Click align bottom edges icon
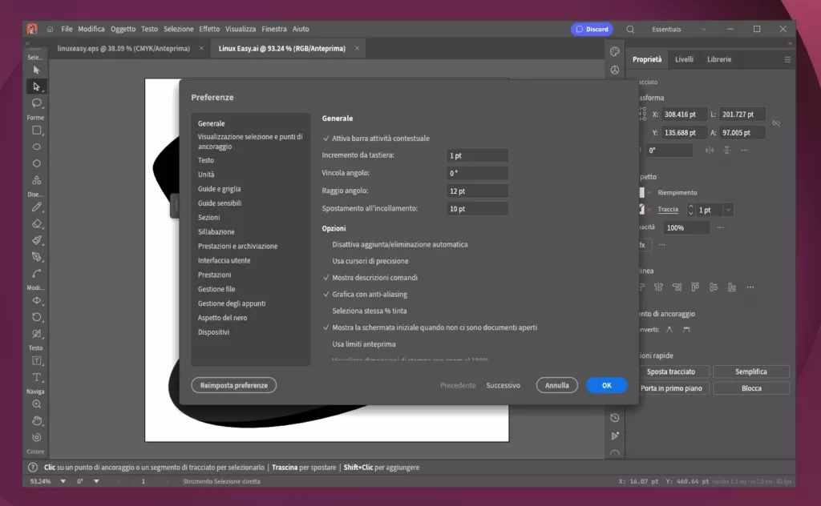Screen dimensions: 821x506 tap(732, 287)
